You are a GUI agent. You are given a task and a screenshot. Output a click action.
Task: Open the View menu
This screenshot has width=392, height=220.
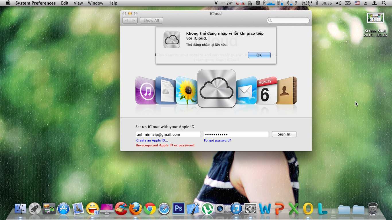point(78,3)
